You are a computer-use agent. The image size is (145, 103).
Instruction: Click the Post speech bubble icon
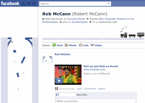(54, 45)
